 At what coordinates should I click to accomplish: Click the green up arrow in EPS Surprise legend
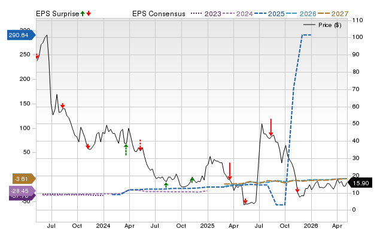click(x=83, y=13)
